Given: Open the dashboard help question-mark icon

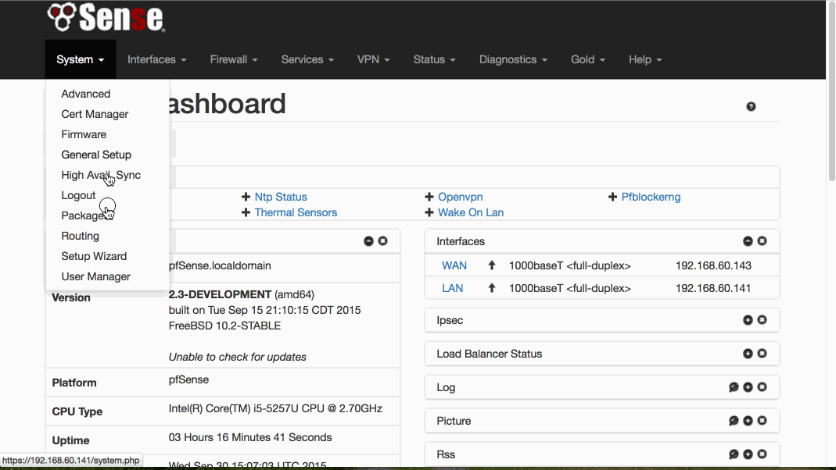Looking at the screenshot, I should (x=751, y=106).
